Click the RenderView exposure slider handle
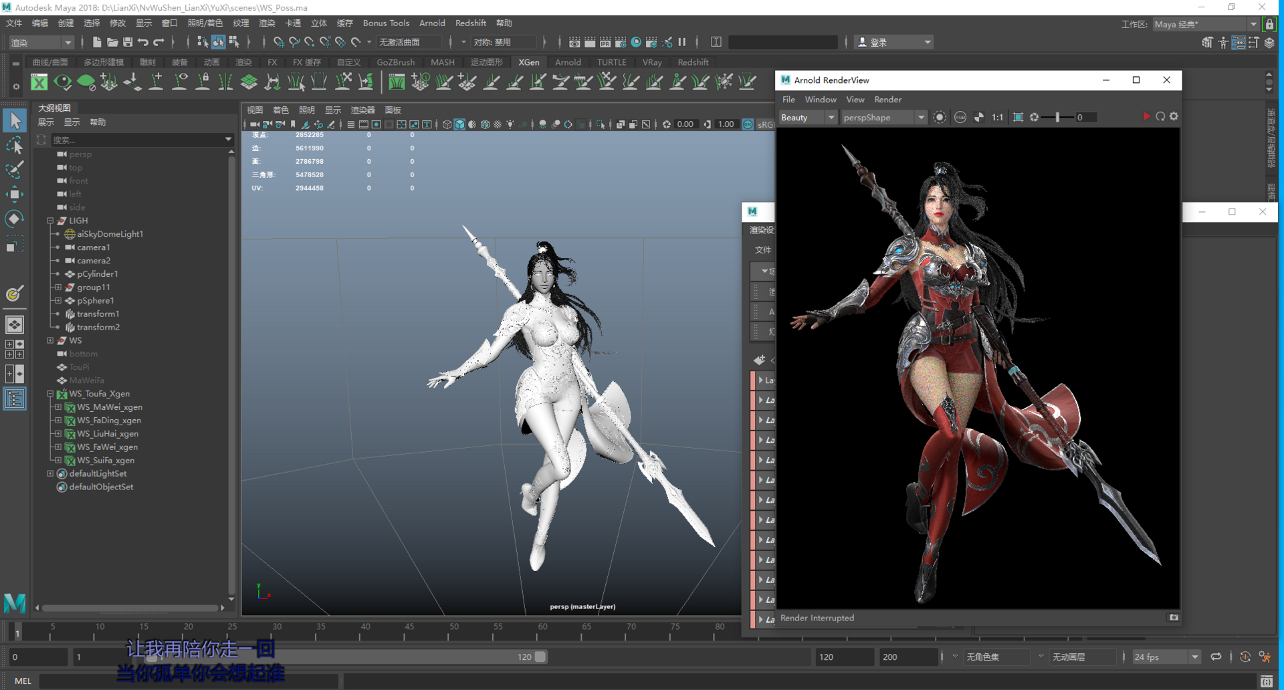Screen dimensions: 1284x690 pyautogui.click(x=1057, y=118)
